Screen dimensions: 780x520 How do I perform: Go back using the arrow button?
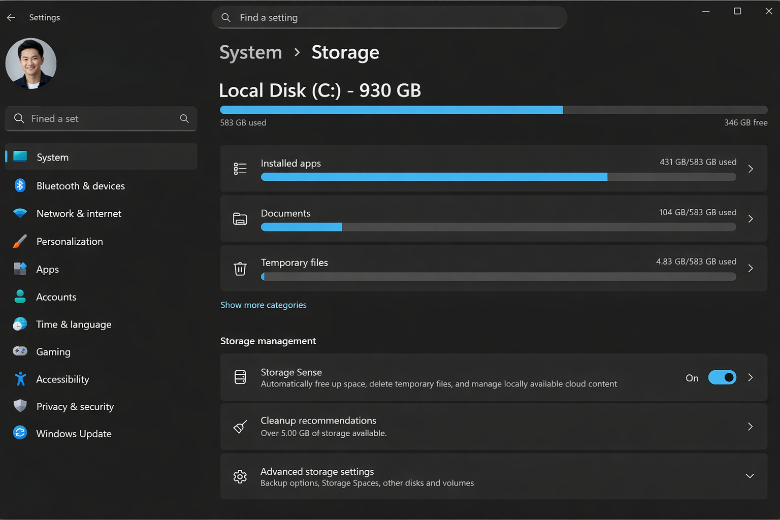11,17
